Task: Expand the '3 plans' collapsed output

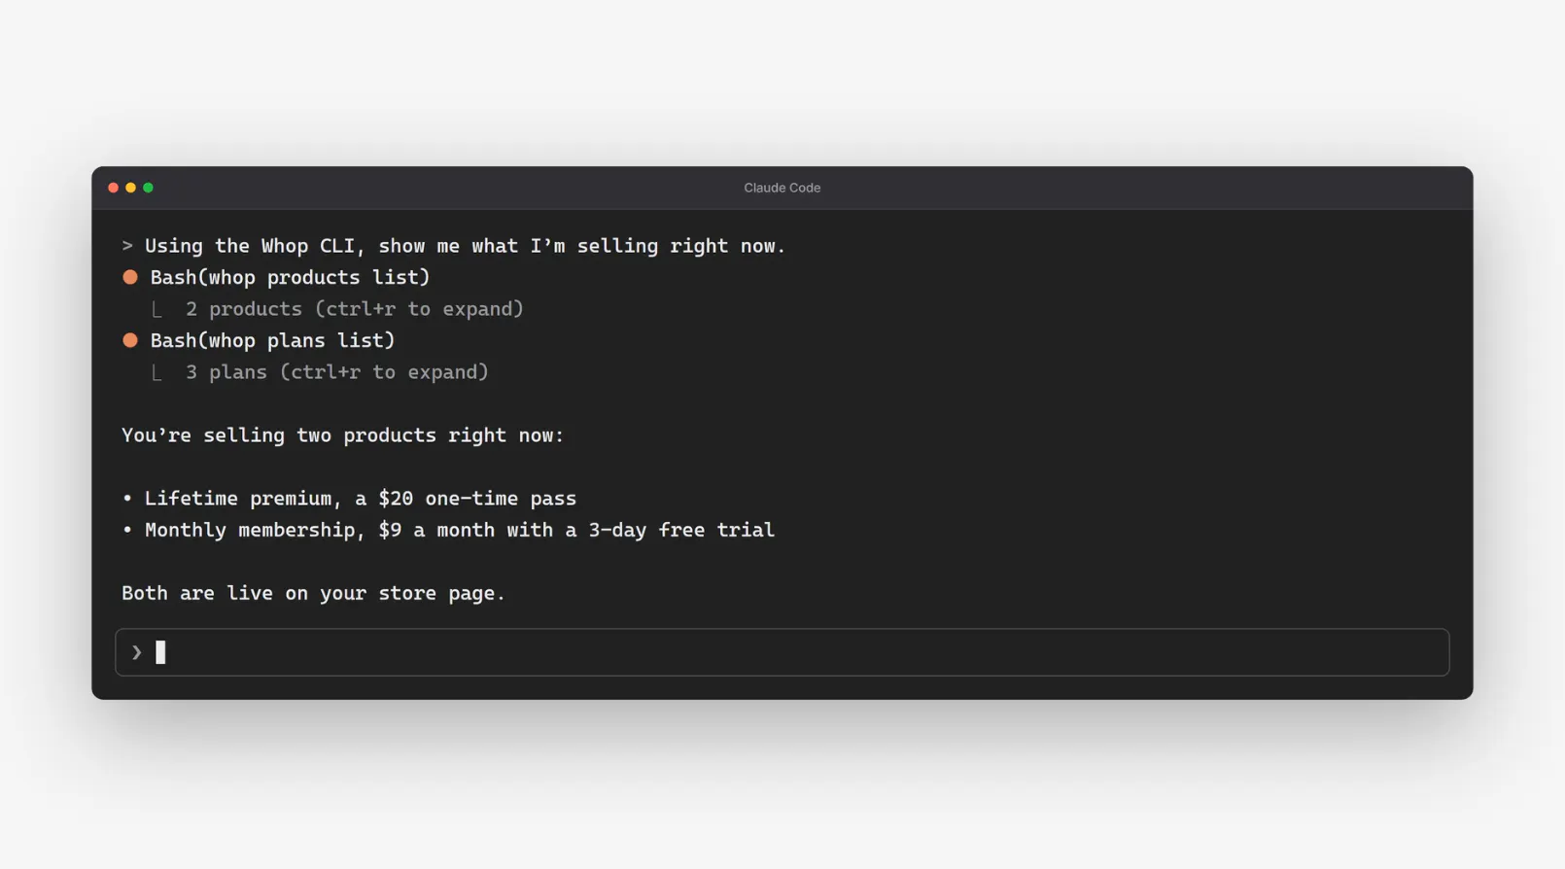Action: 337,372
